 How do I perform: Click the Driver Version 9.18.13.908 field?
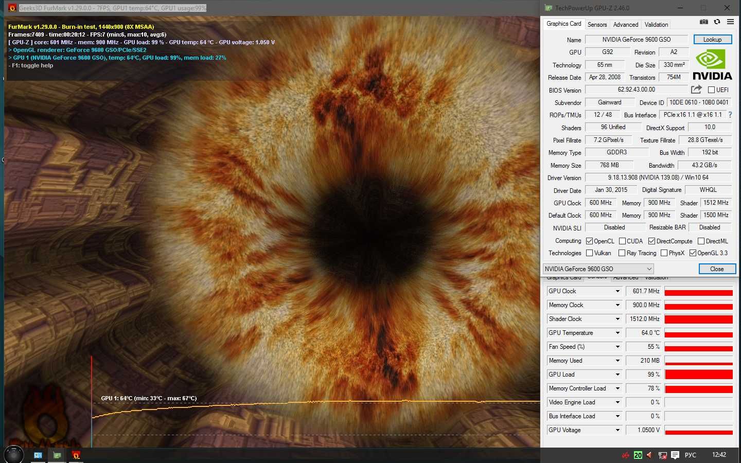(x=658, y=177)
